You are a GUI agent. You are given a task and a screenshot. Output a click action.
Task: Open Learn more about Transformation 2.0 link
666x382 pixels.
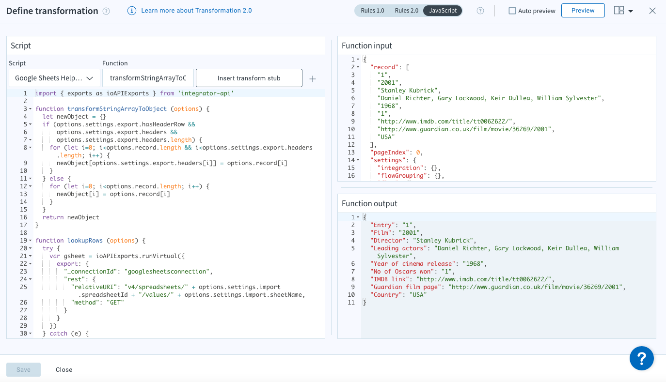(196, 11)
